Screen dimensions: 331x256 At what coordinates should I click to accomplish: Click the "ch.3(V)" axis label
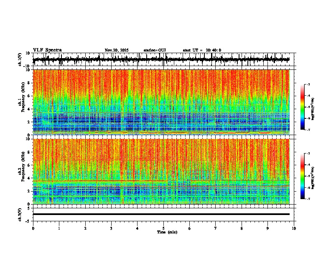[20, 215]
